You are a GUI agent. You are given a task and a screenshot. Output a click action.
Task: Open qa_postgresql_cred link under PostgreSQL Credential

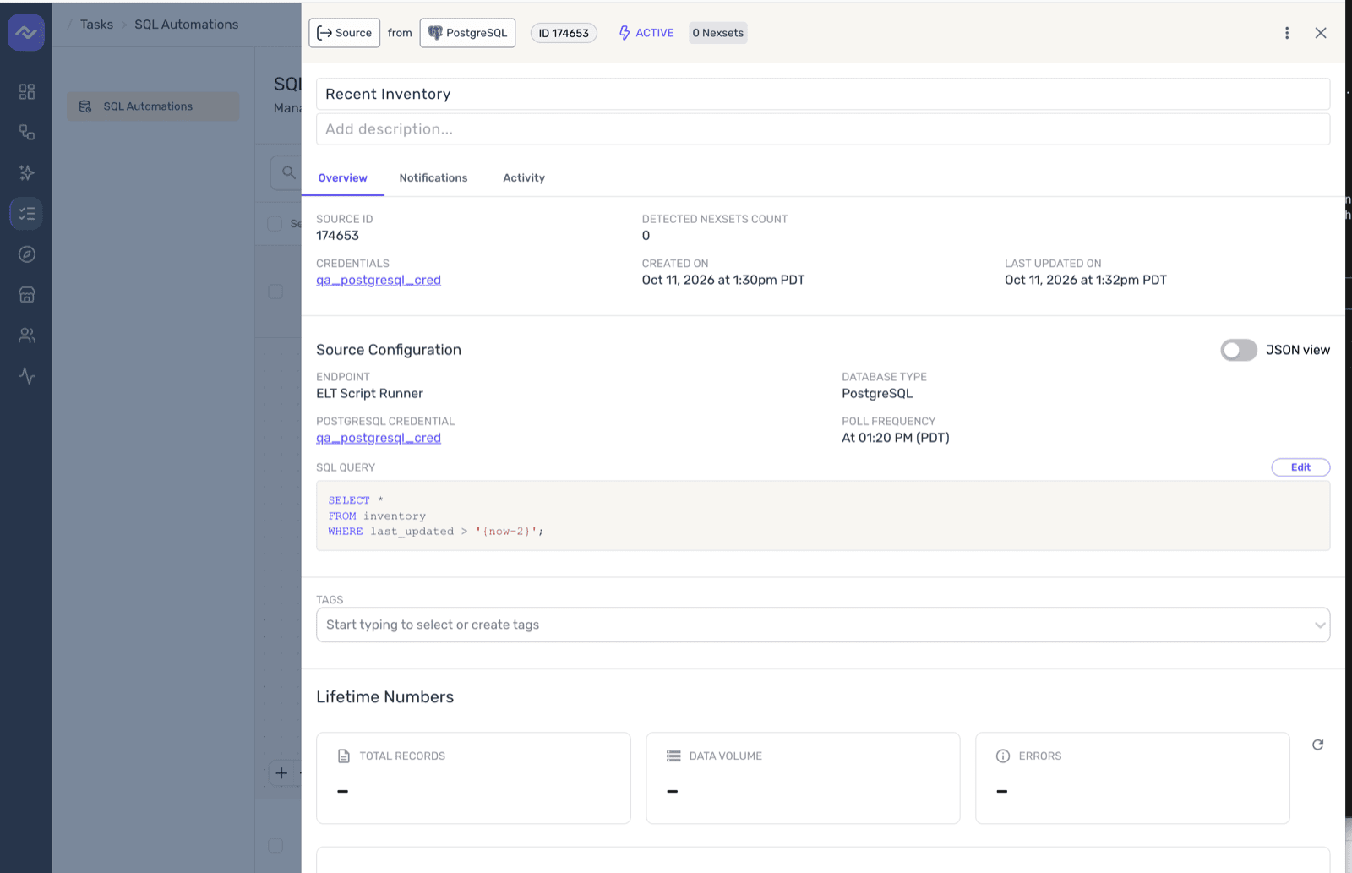point(379,438)
